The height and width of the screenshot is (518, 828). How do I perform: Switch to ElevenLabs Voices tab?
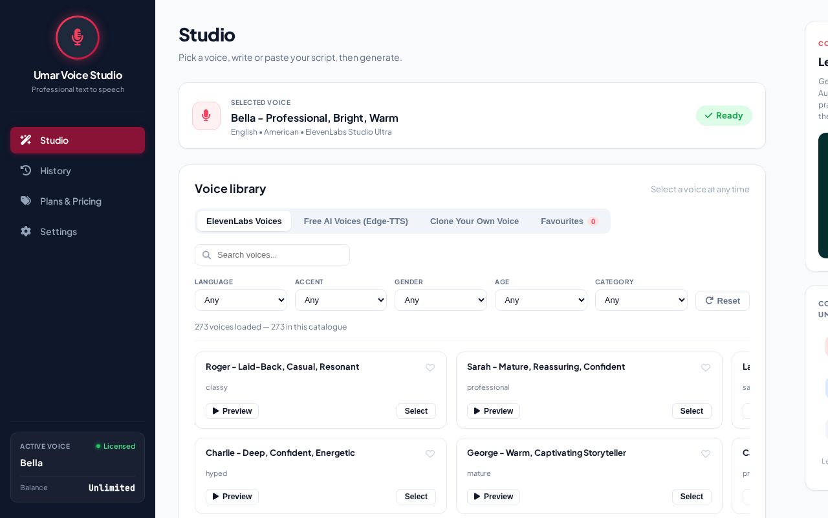(244, 221)
